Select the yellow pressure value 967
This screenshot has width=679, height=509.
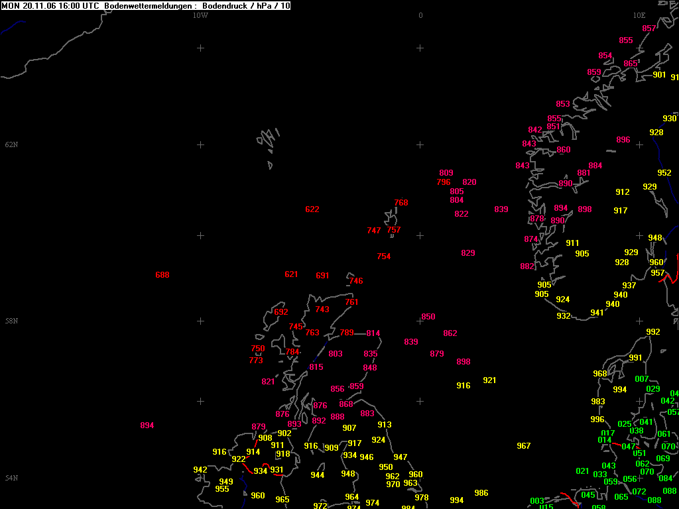tap(524, 446)
